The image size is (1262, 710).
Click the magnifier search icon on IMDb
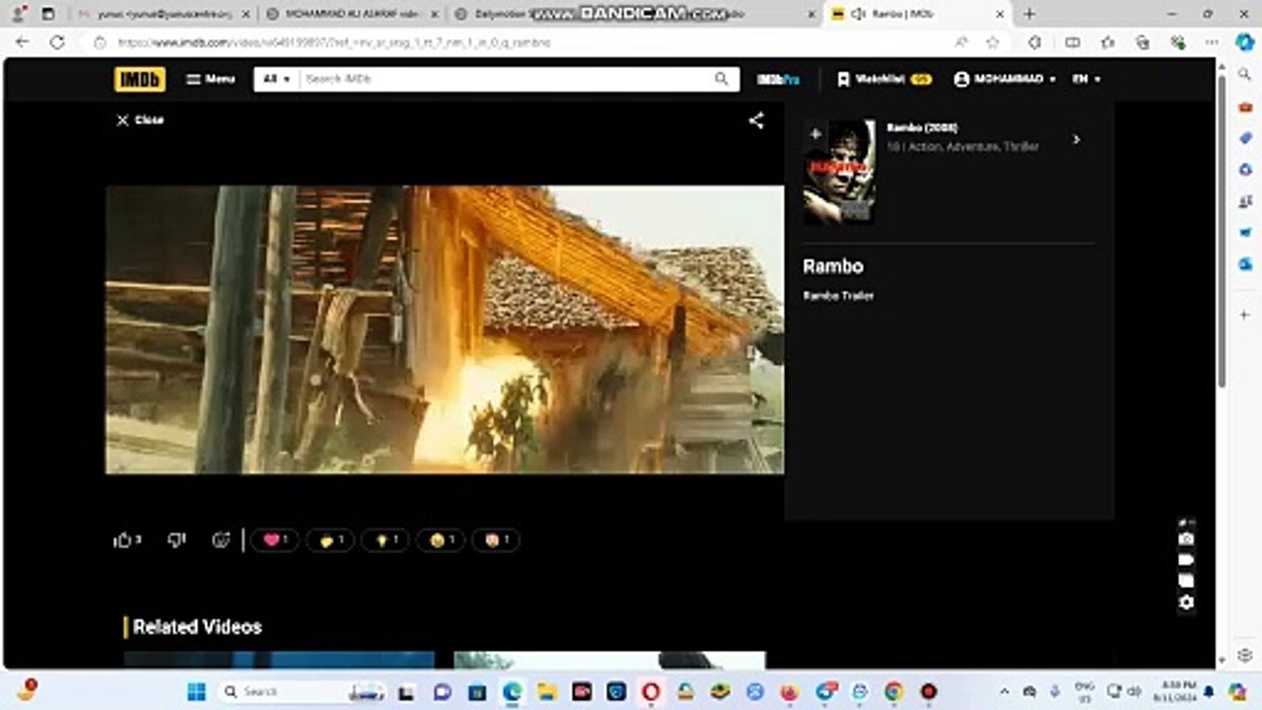722,79
